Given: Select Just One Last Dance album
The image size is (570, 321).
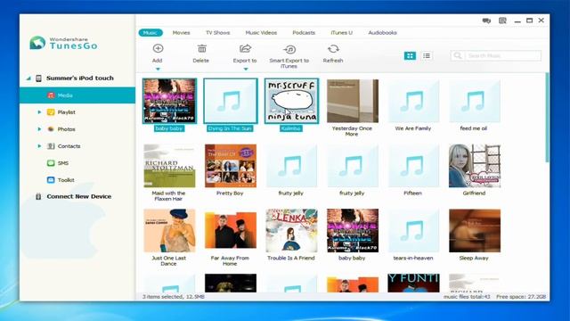Looking at the screenshot, I should pos(169,230).
